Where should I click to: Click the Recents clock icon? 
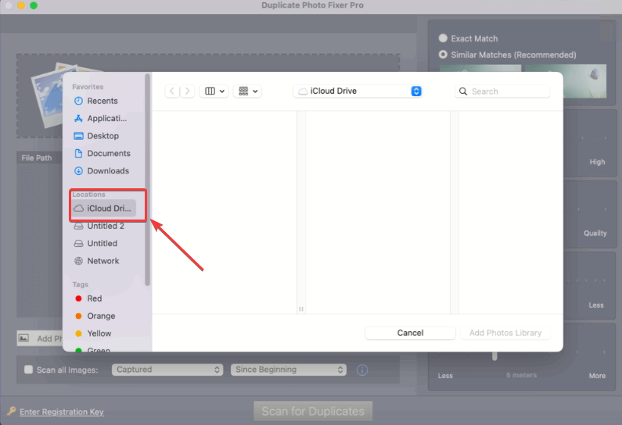(x=78, y=101)
